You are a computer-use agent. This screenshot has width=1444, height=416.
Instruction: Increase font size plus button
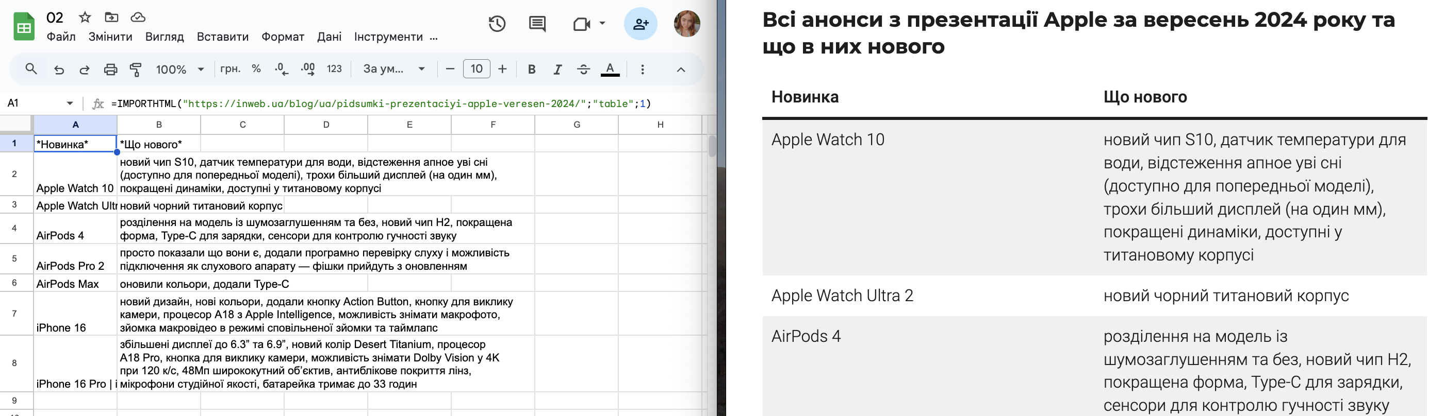coord(502,69)
